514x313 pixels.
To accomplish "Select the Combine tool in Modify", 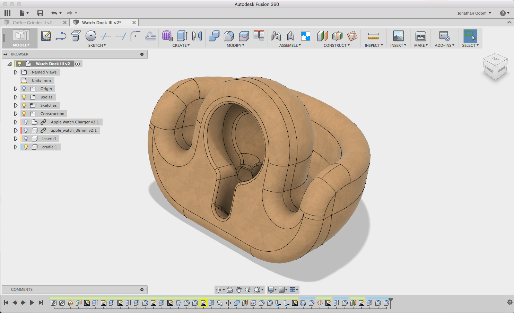I will pyautogui.click(x=214, y=36).
